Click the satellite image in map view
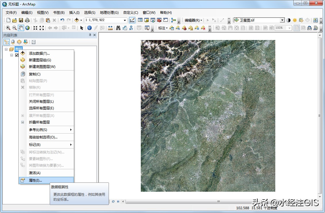 click(208, 116)
